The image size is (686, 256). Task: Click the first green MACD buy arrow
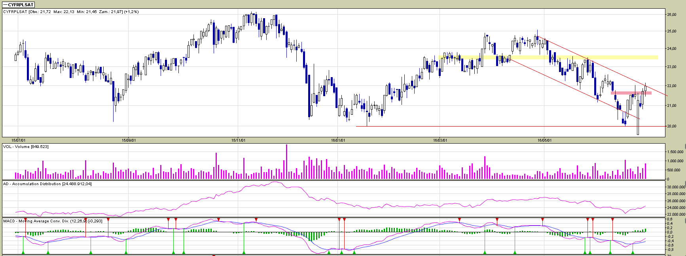point(23,252)
